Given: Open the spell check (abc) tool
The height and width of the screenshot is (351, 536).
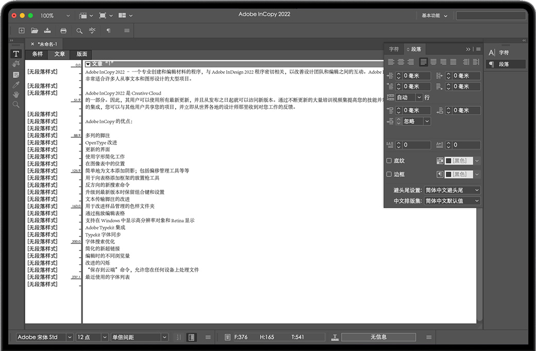Looking at the screenshot, I should pyautogui.click(x=92, y=30).
